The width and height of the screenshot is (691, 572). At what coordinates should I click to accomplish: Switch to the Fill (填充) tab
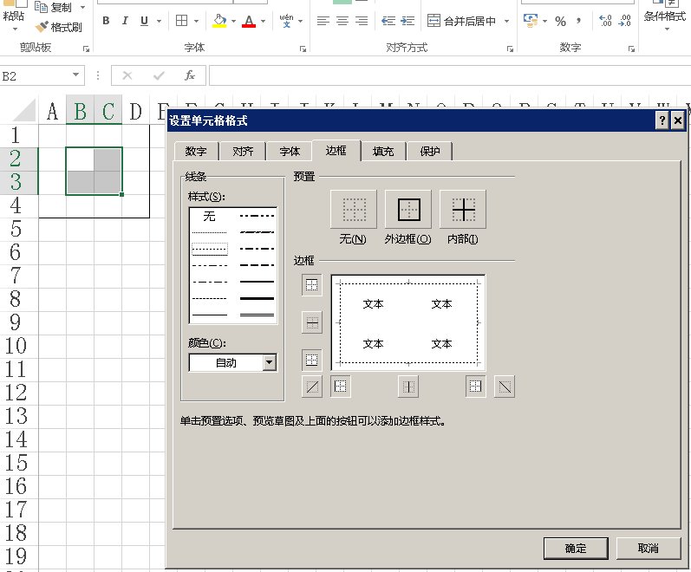382,152
